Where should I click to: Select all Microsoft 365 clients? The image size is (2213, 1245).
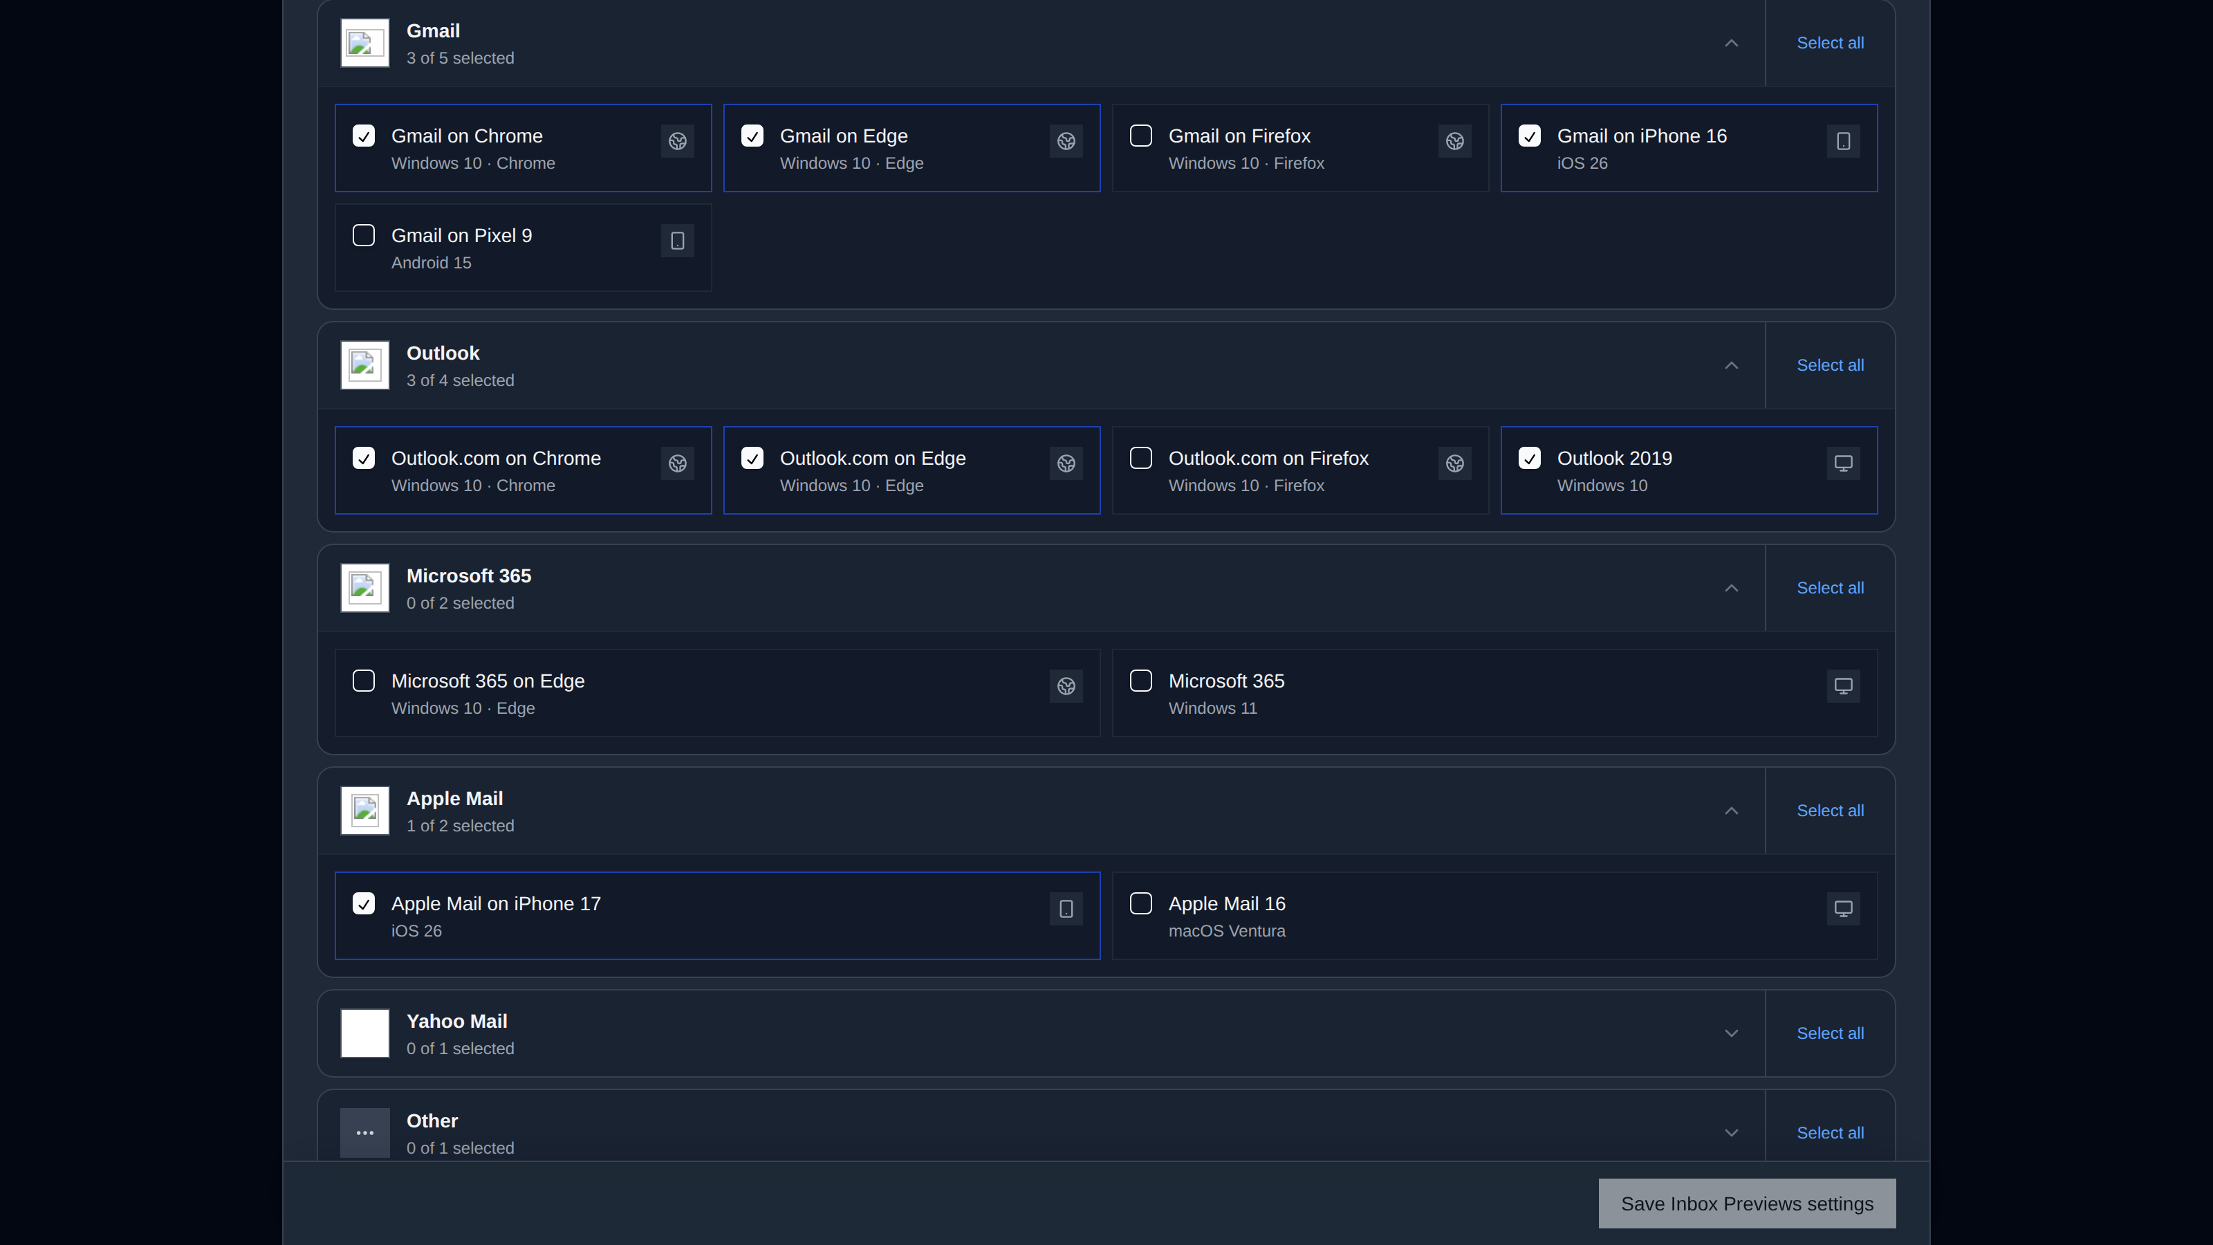coord(1830,588)
